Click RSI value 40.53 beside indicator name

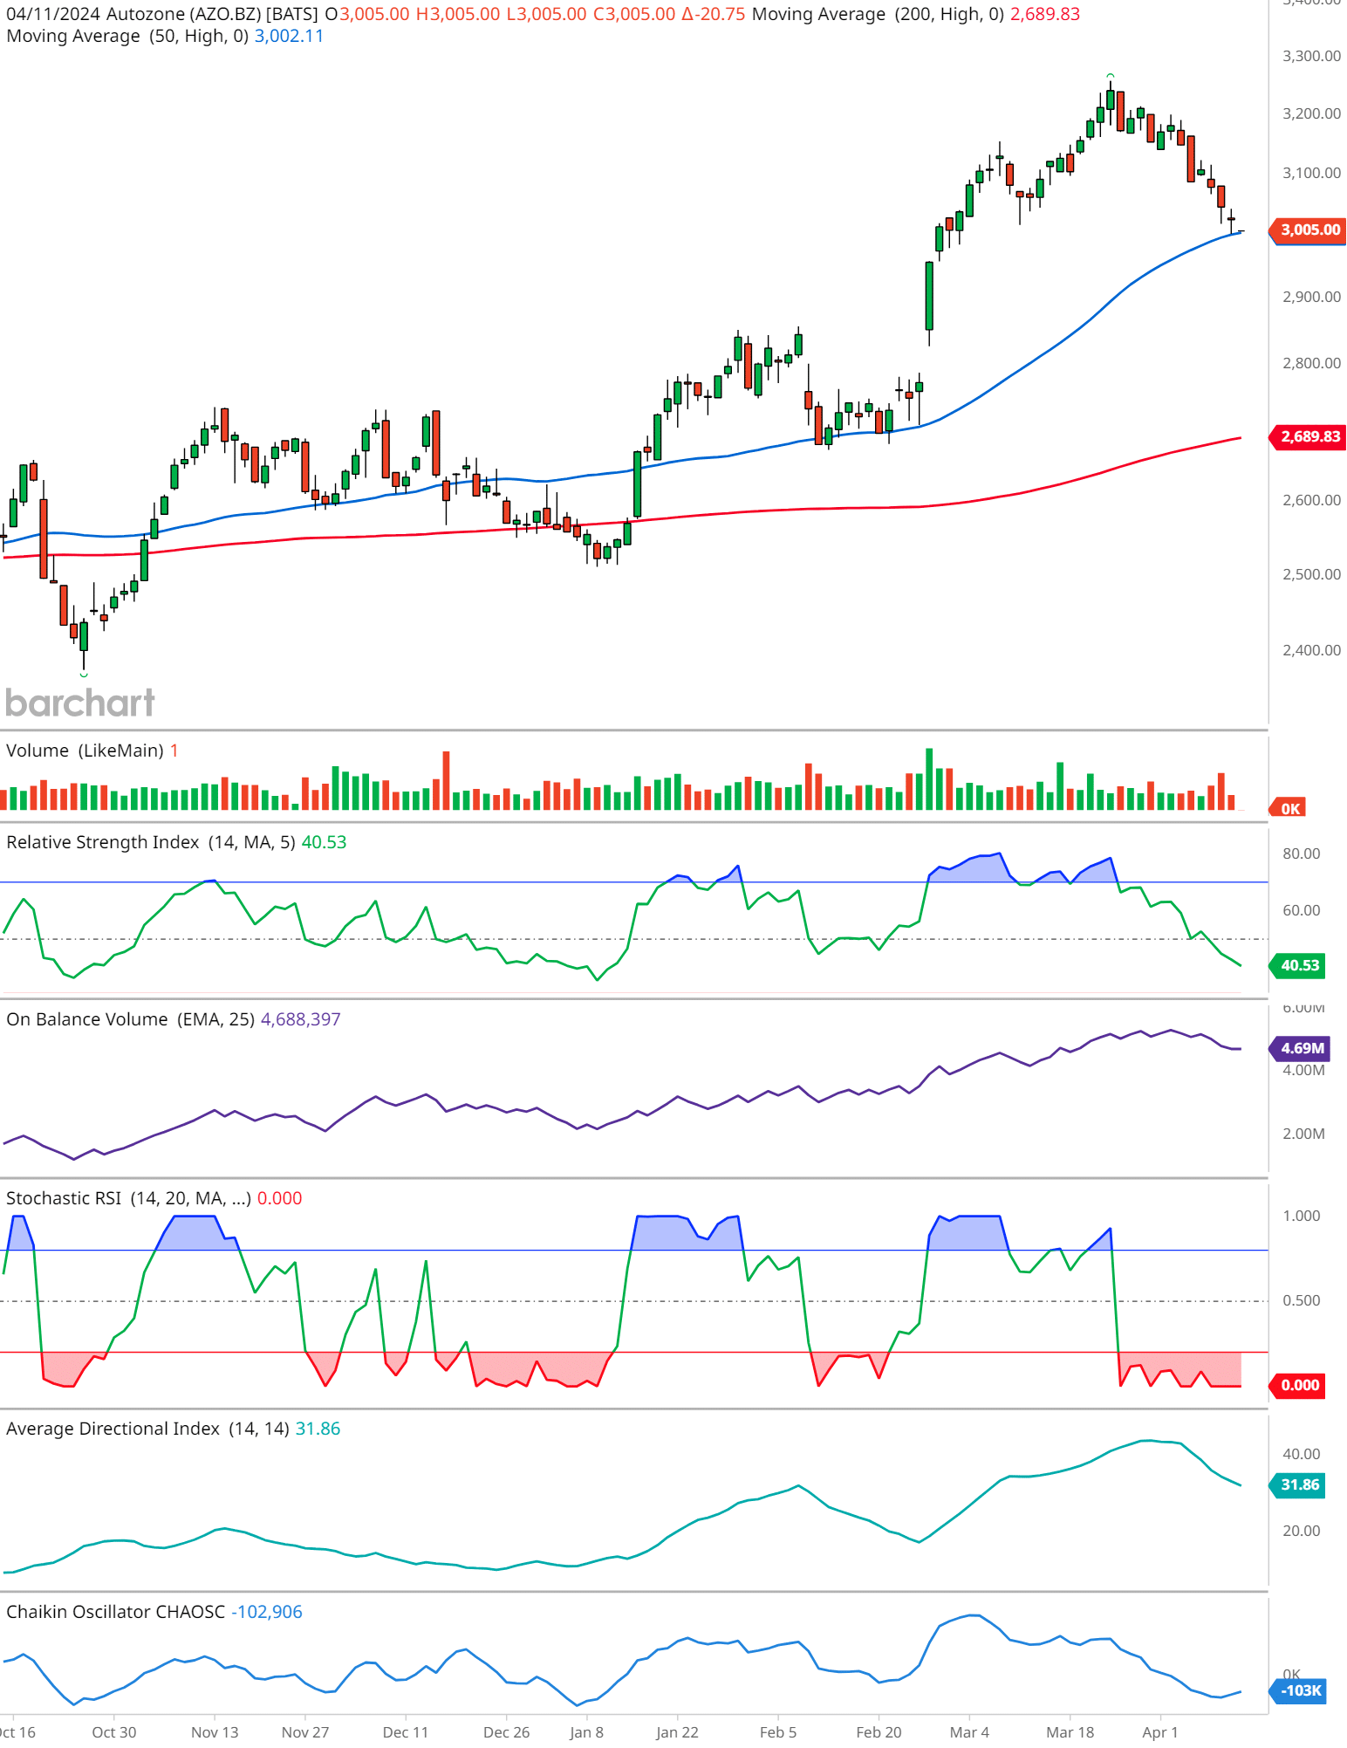[x=324, y=842]
